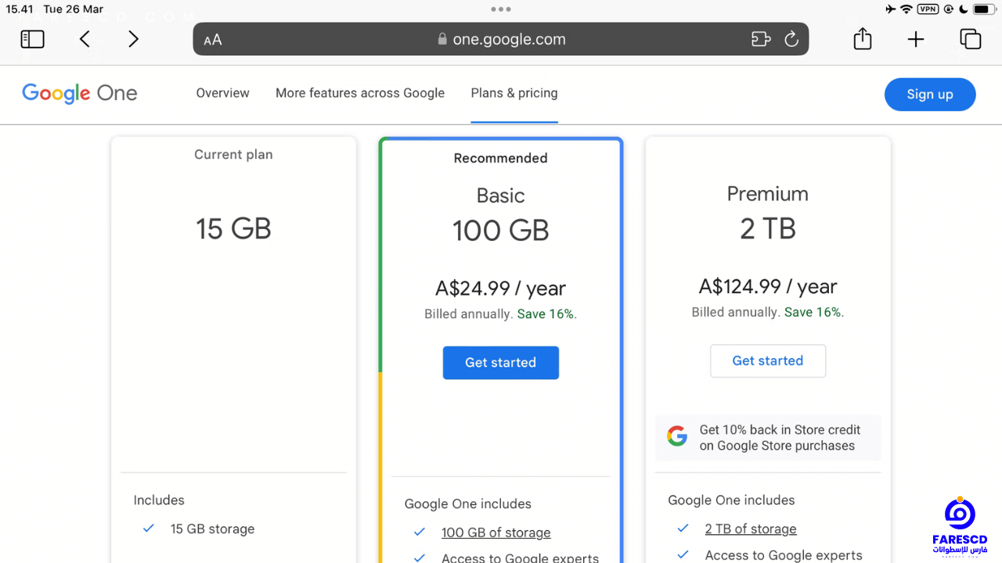Click the Get 10% back in Store credit banner
Viewport: 1002px width, 563px height.
tap(768, 438)
